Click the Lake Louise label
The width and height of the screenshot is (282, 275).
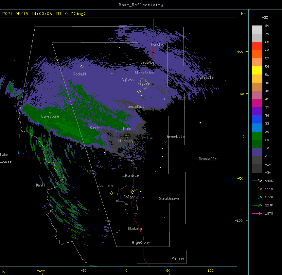(x=6, y=158)
